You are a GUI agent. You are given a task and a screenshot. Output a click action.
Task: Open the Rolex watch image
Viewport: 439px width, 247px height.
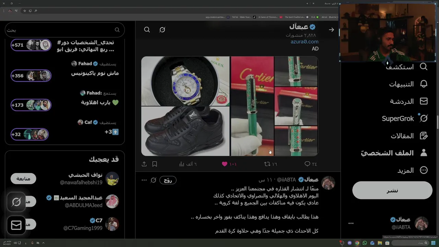tap(185, 81)
